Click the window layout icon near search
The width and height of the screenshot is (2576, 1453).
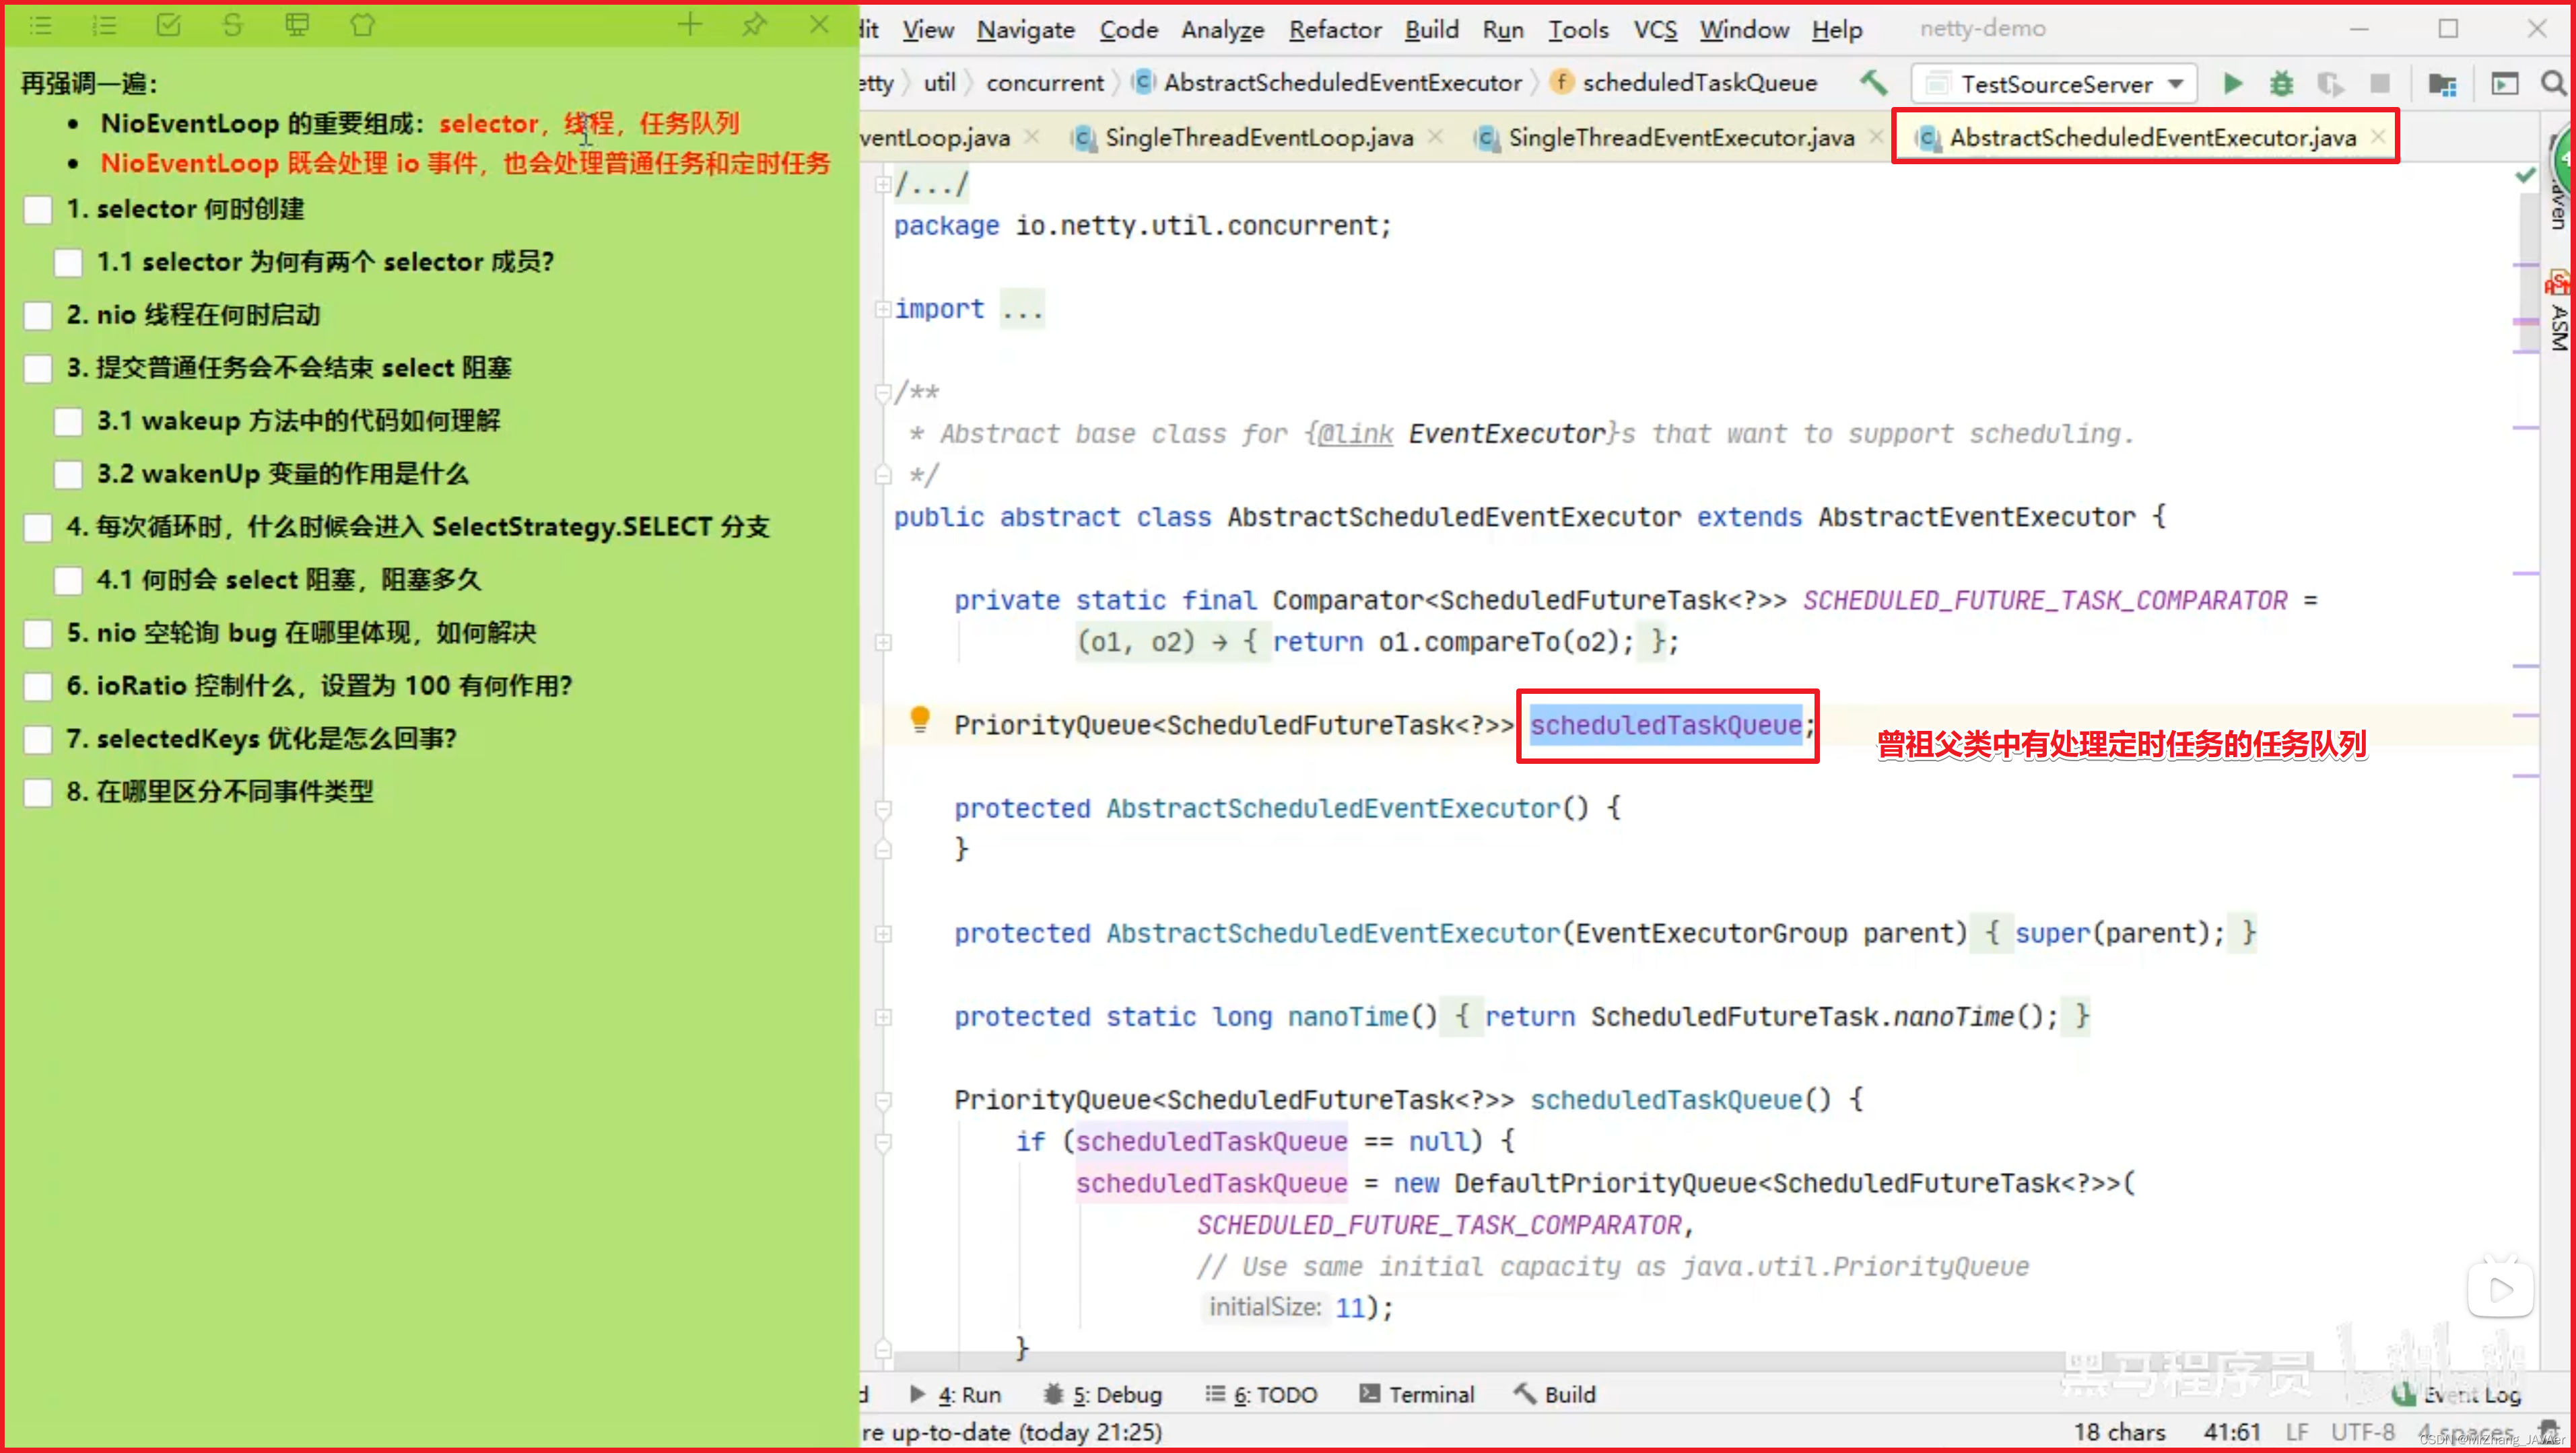coord(2504,84)
